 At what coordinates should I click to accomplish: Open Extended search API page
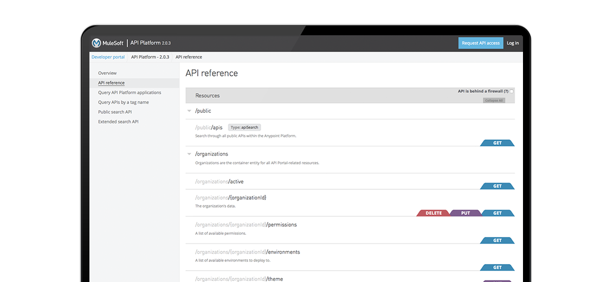(x=118, y=121)
